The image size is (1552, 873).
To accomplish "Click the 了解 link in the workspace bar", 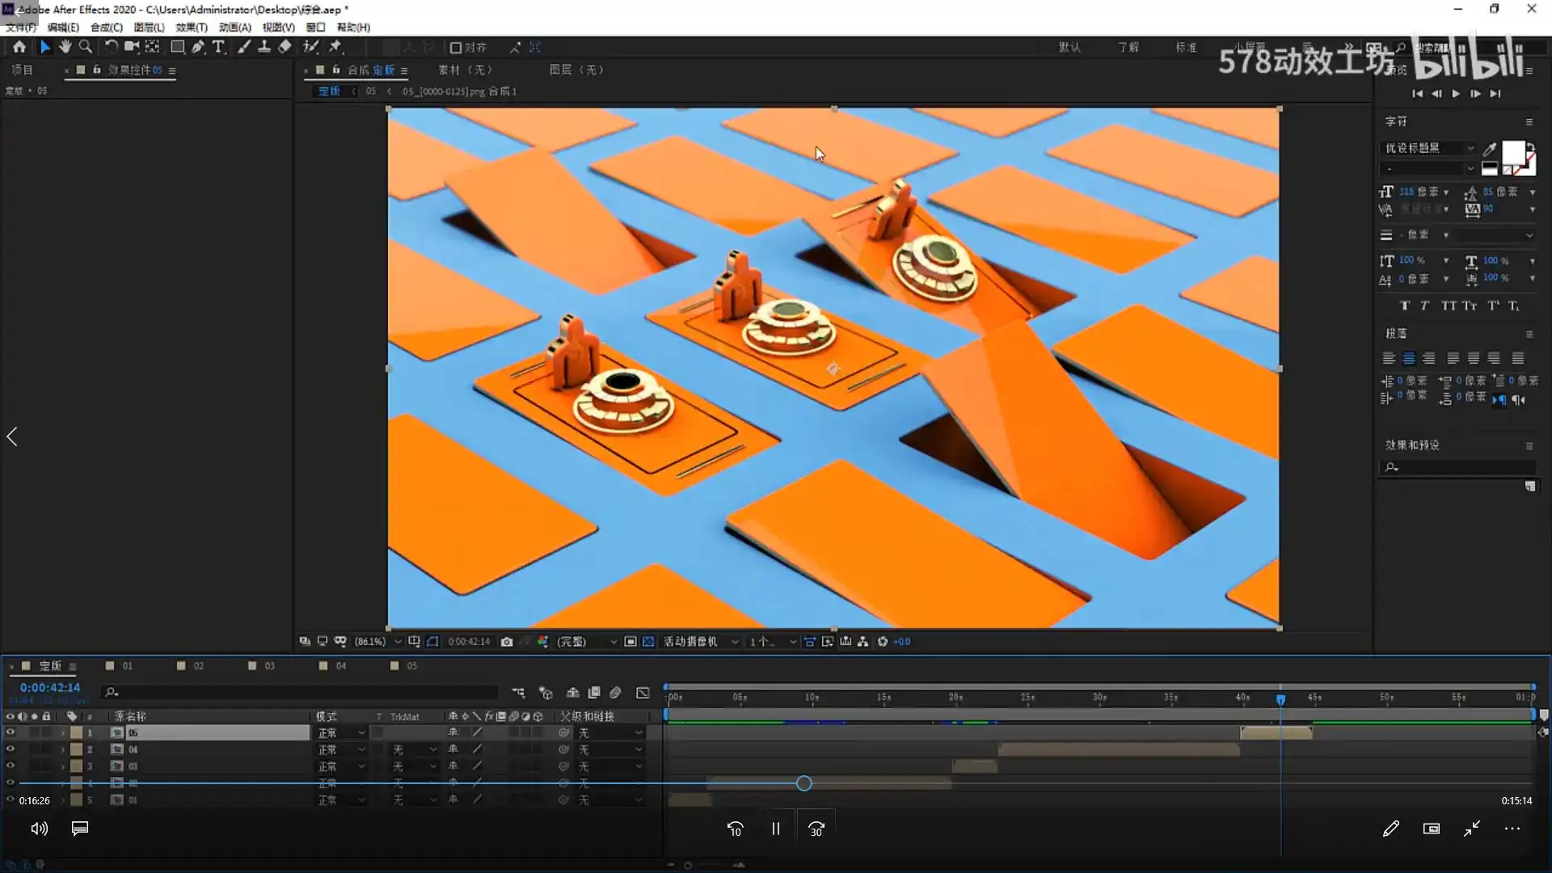I will (1129, 47).
